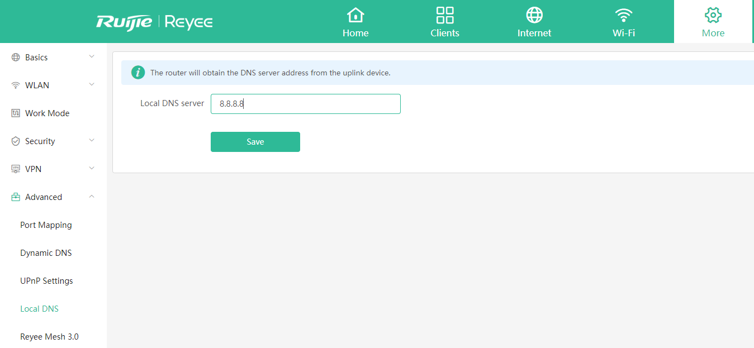Screen dimensions: 754x348
Task: Click the Clients grid icon
Action: [x=445, y=15]
